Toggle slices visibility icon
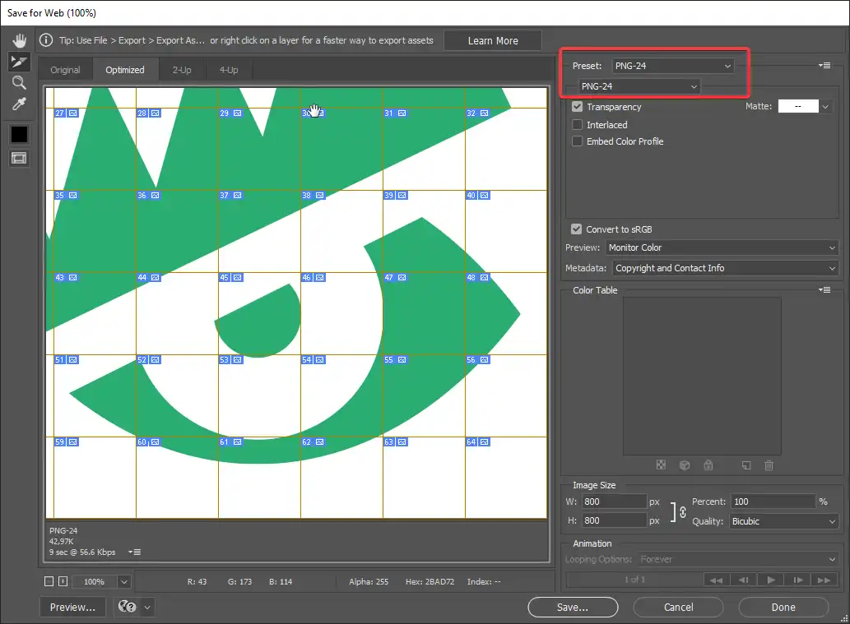 (19, 158)
